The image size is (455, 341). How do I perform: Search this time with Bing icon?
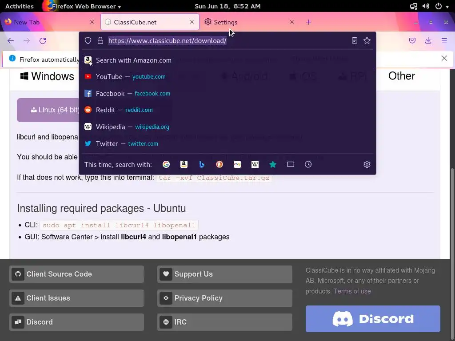pos(202,164)
